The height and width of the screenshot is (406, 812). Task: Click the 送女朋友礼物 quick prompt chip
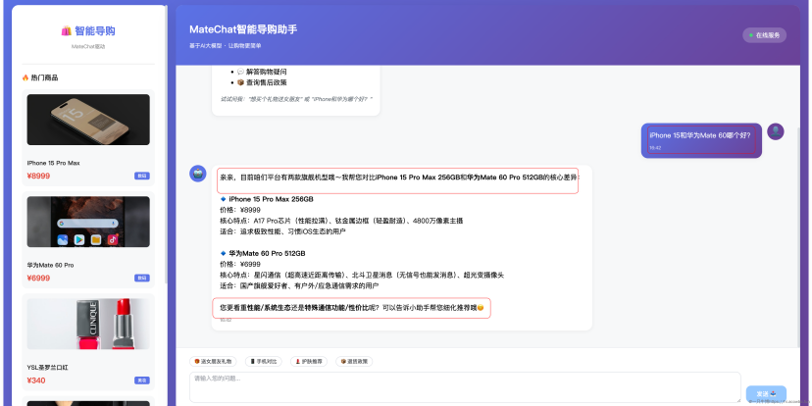214,362
